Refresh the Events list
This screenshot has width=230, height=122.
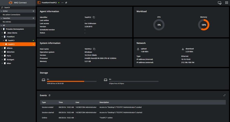[50, 95]
